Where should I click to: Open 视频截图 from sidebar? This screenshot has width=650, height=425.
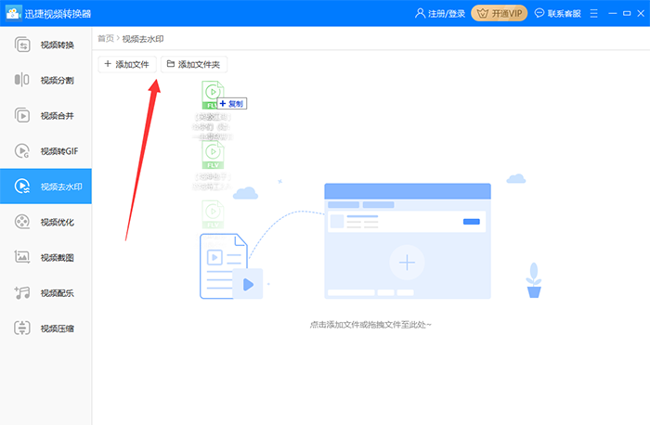click(x=45, y=257)
